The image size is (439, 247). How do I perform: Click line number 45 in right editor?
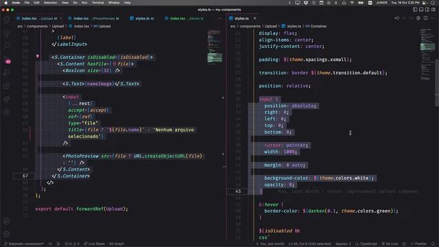click(238, 191)
